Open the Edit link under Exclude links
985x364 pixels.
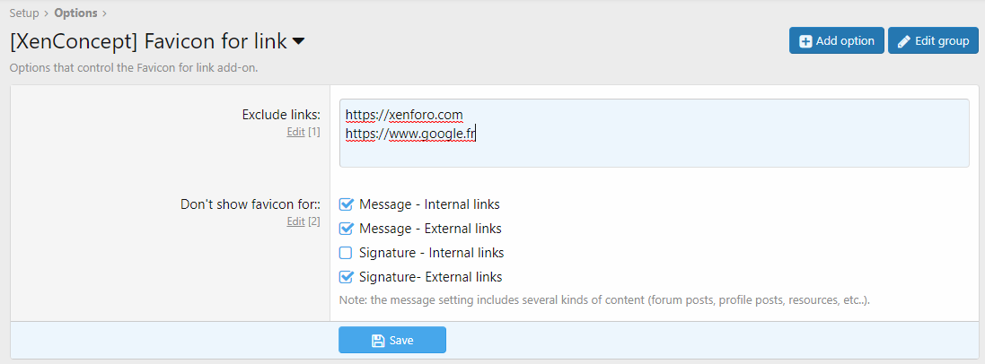click(295, 132)
